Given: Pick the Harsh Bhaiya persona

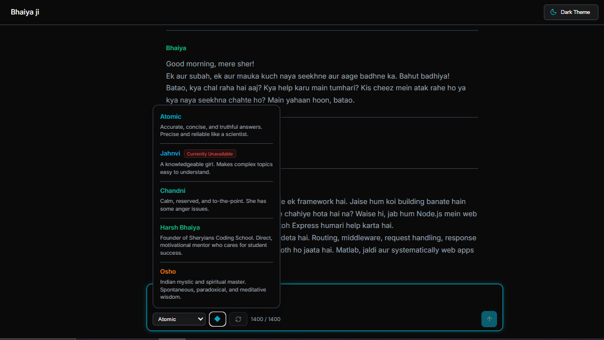Looking at the screenshot, I should 180,227.
